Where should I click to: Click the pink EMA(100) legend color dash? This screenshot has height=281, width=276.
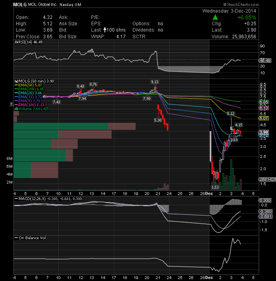point(16,105)
